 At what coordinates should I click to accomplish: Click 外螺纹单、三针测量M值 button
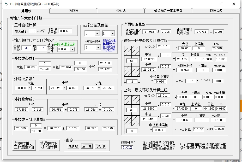coord(24,145)
